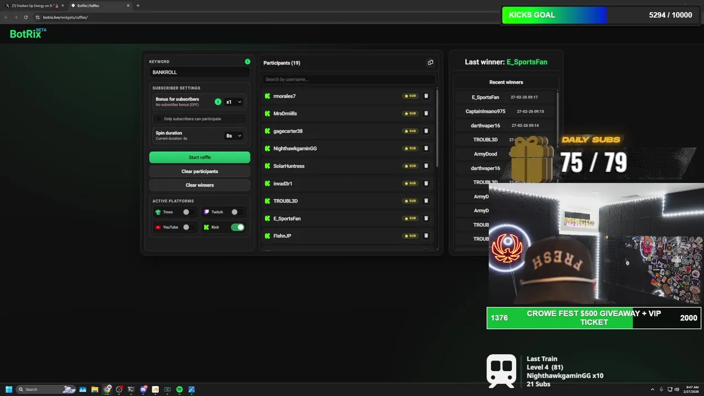The image size is (704, 396).
Task: Open terminal app from taskbar
Action: 131,389
